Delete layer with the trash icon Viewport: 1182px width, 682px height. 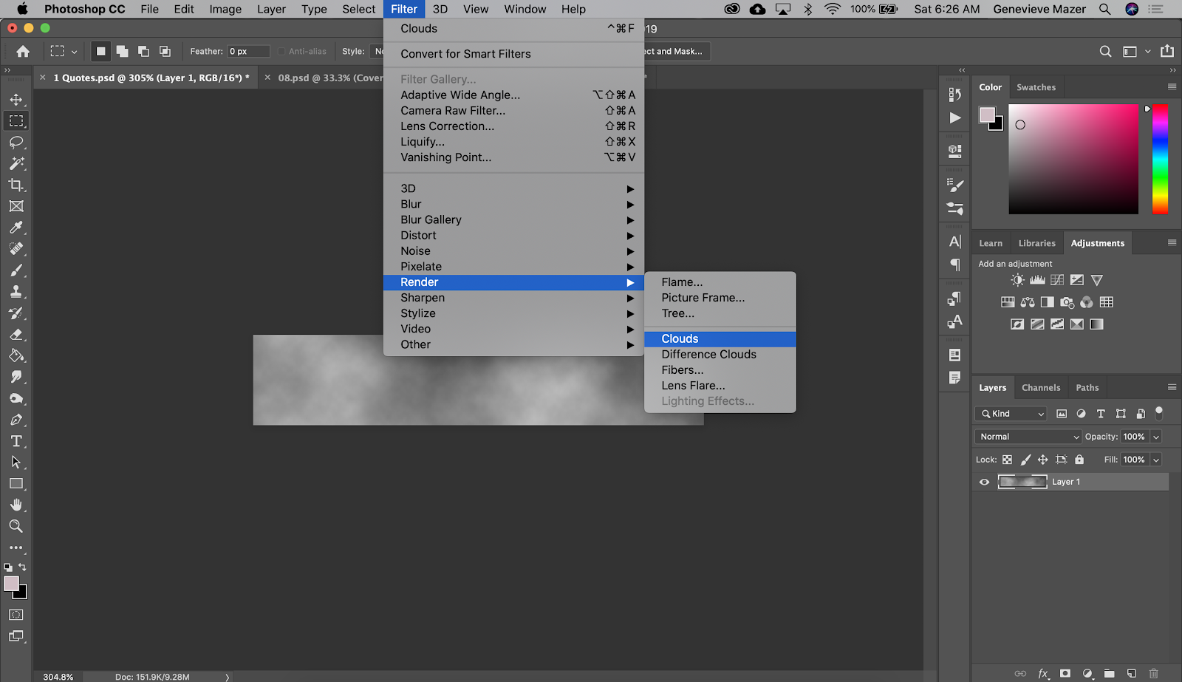click(x=1154, y=673)
